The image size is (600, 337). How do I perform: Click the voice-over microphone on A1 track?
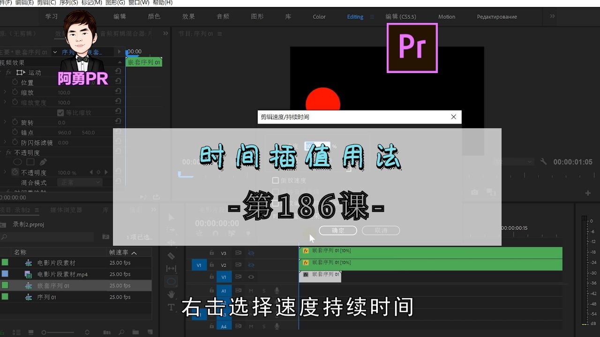[x=277, y=291]
